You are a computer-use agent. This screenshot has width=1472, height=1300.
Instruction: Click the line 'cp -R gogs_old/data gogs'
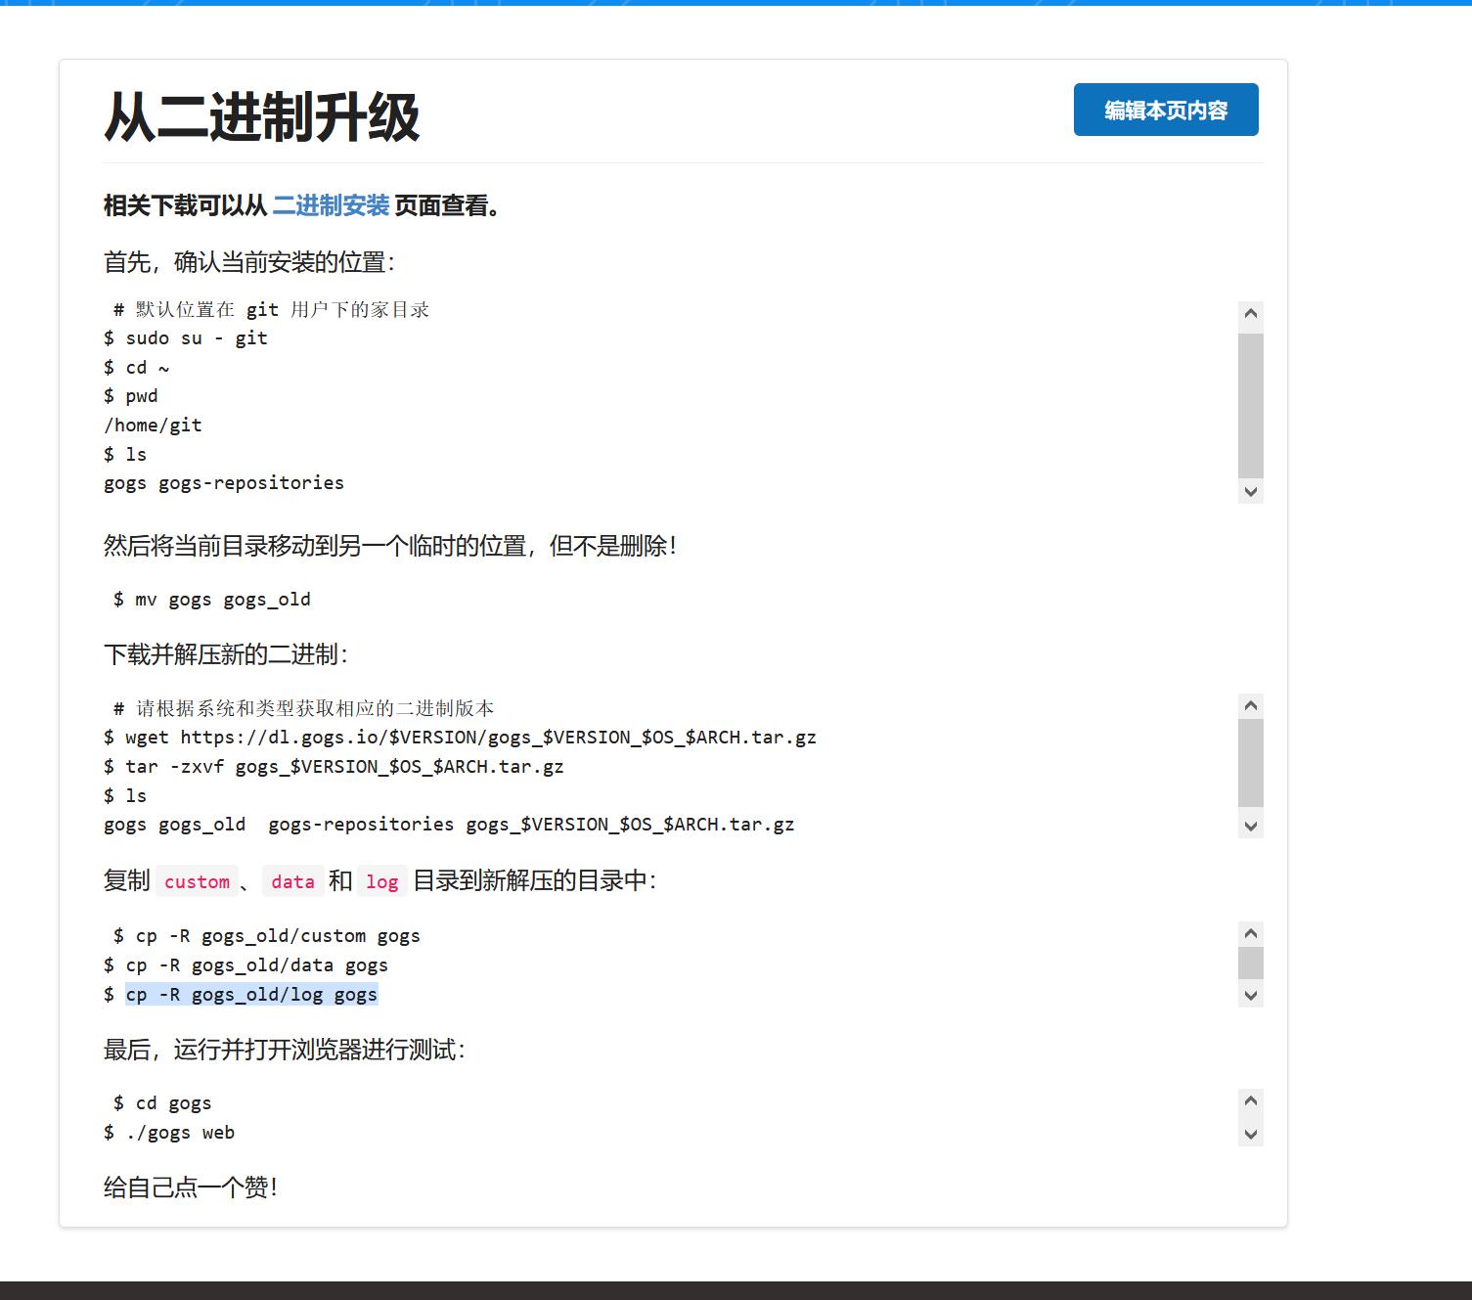tap(245, 965)
